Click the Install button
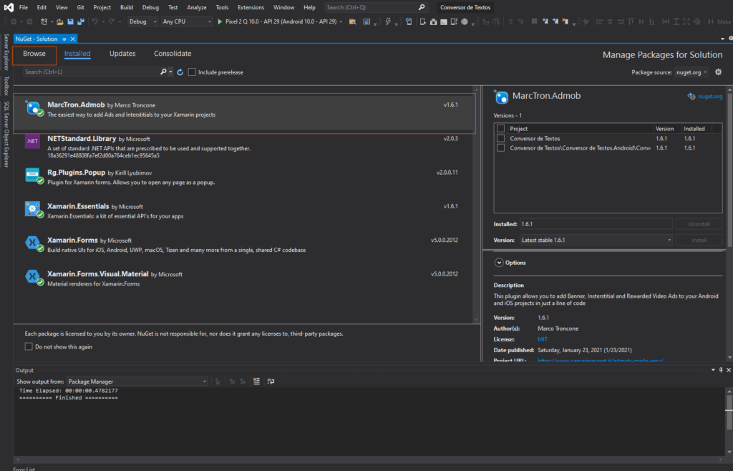733x471 pixels. click(x=699, y=241)
